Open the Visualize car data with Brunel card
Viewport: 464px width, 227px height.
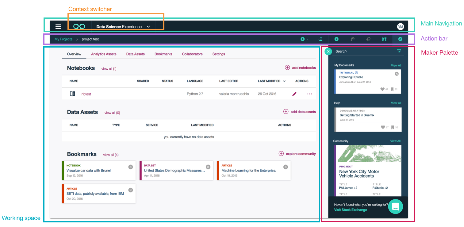pos(99,171)
